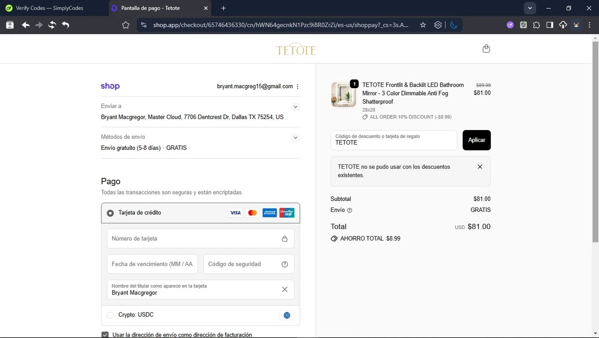Click the card number lock icon
This screenshot has height=338, width=599.
pyautogui.click(x=285, y=239)
